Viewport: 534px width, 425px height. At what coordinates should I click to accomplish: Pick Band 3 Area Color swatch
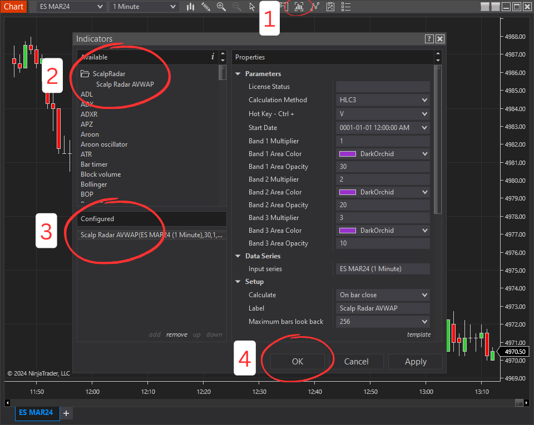pyautogui.click(x=348, y=231)
